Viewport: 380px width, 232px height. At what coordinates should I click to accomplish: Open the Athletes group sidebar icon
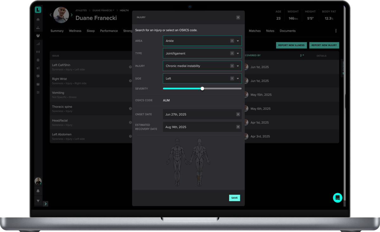[x=38, y=36]
